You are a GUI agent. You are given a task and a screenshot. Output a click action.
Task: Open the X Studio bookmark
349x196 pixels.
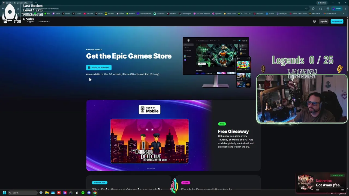click(x=77, y=13)
